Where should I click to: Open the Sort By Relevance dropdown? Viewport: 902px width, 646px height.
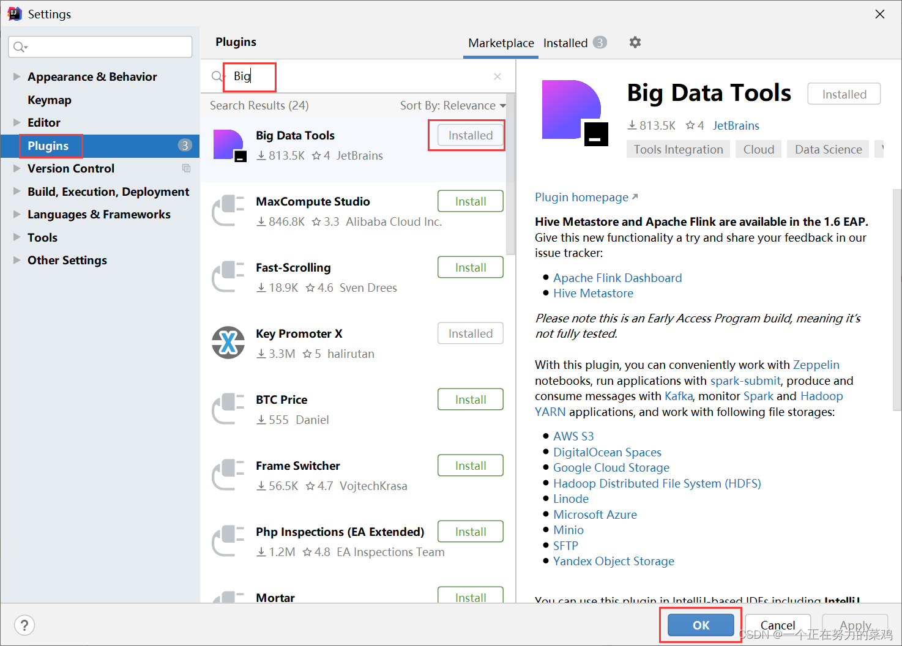pos(453,106)
